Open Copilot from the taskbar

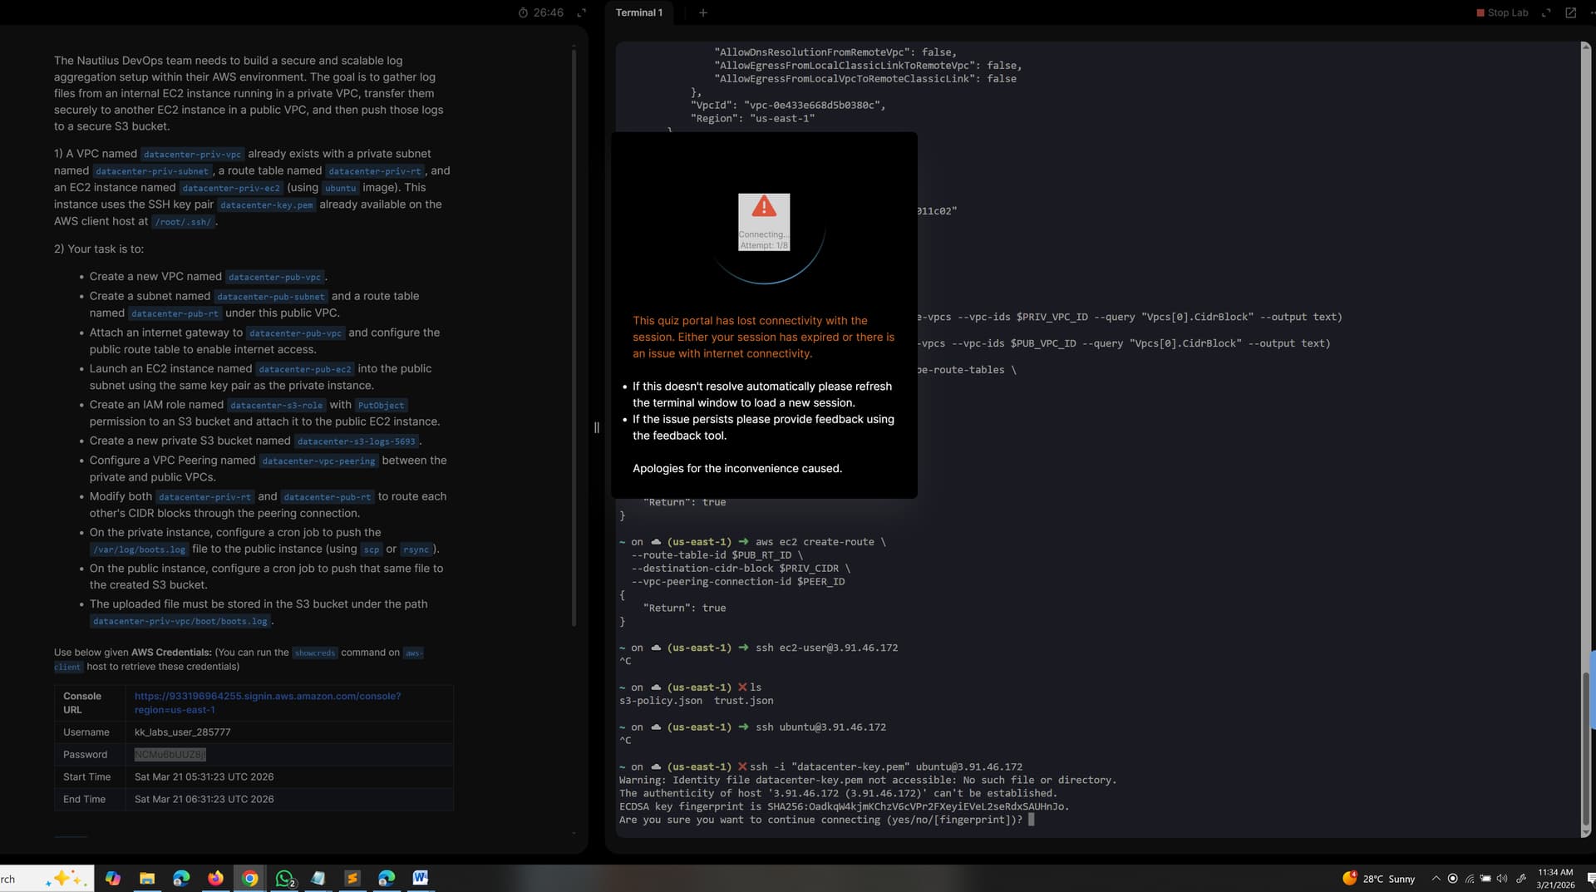pyautogui.click(x=113, y=878)
